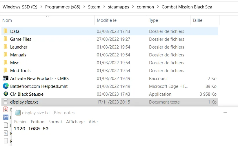Viewport: 238px width, 146px height.
Task: Select display size.txt file name
Action: coord(24,102)
